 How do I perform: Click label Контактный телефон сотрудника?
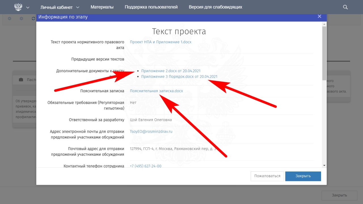click(x=94, y=166)
